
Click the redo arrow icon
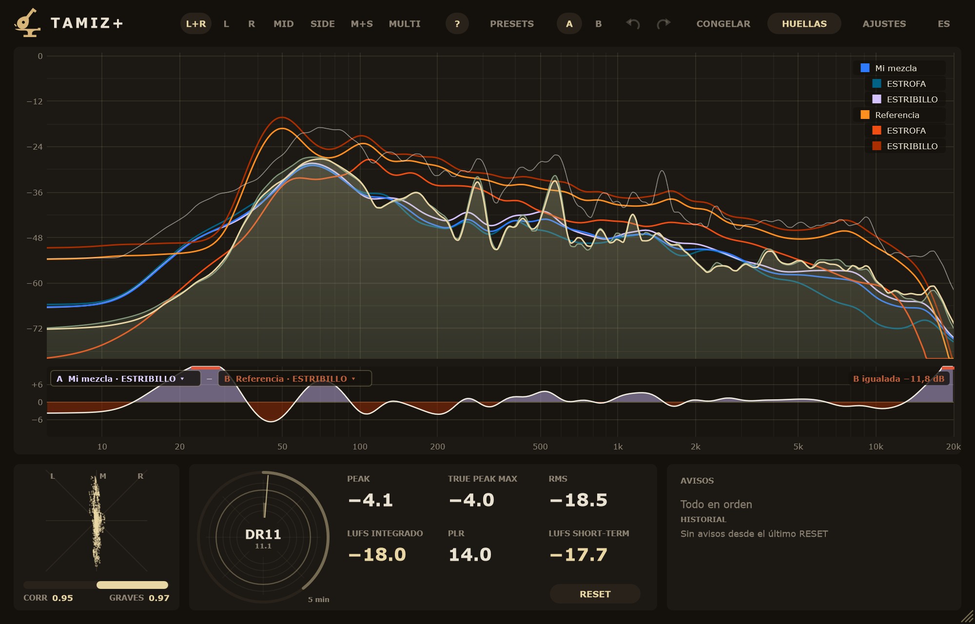[x=663, y=23]
